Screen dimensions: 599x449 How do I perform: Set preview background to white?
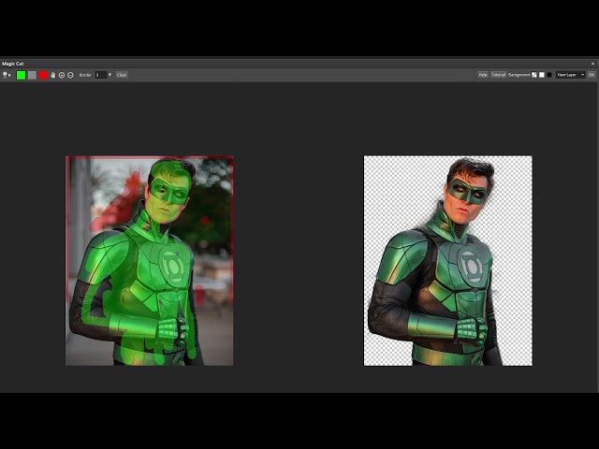(542, 75)
